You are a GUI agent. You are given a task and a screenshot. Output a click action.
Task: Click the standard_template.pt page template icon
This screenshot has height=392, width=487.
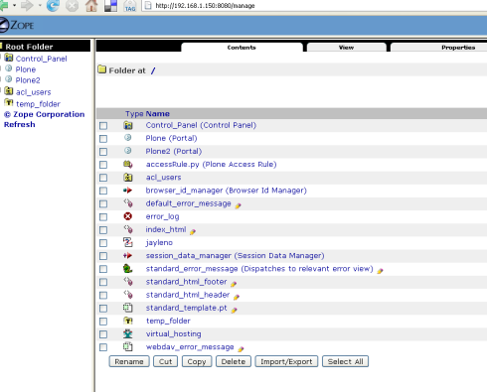128,308
